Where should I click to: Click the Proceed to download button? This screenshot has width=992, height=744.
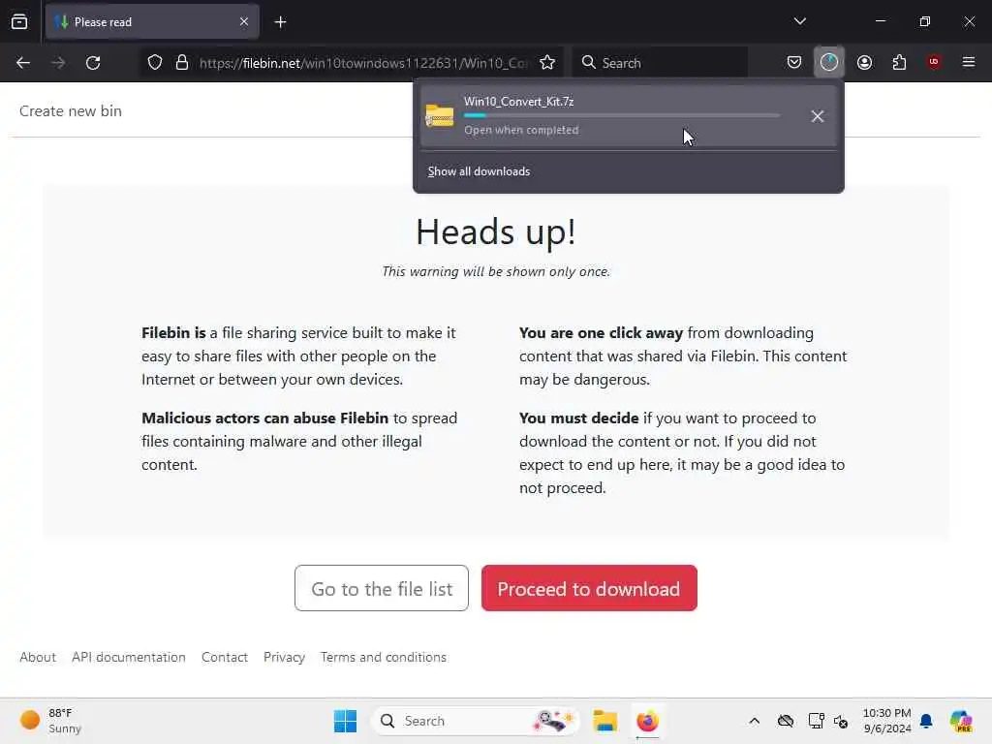pyautogui.click(x=589, y=588)
